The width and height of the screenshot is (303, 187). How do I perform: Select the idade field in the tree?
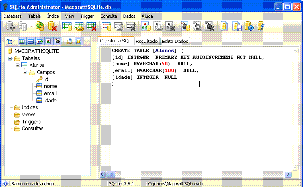(x=50, y=101)
